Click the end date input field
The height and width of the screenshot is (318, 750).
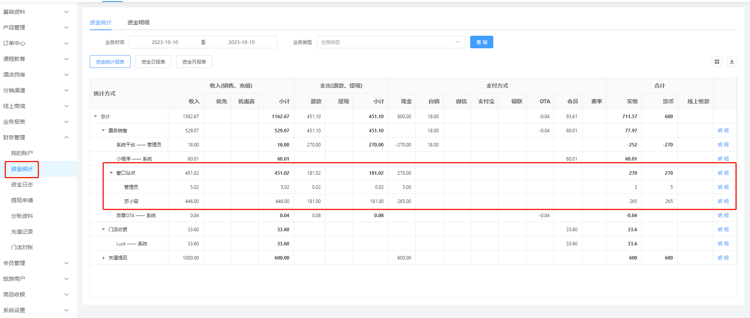click(241, 42)
